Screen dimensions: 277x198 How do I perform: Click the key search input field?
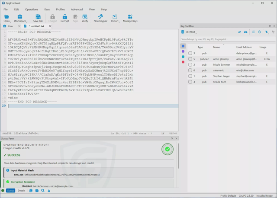(228, 39)
